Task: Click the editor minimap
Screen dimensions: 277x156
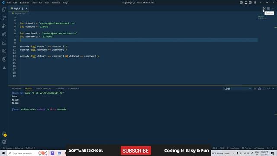Action: [x=262, y=17]
